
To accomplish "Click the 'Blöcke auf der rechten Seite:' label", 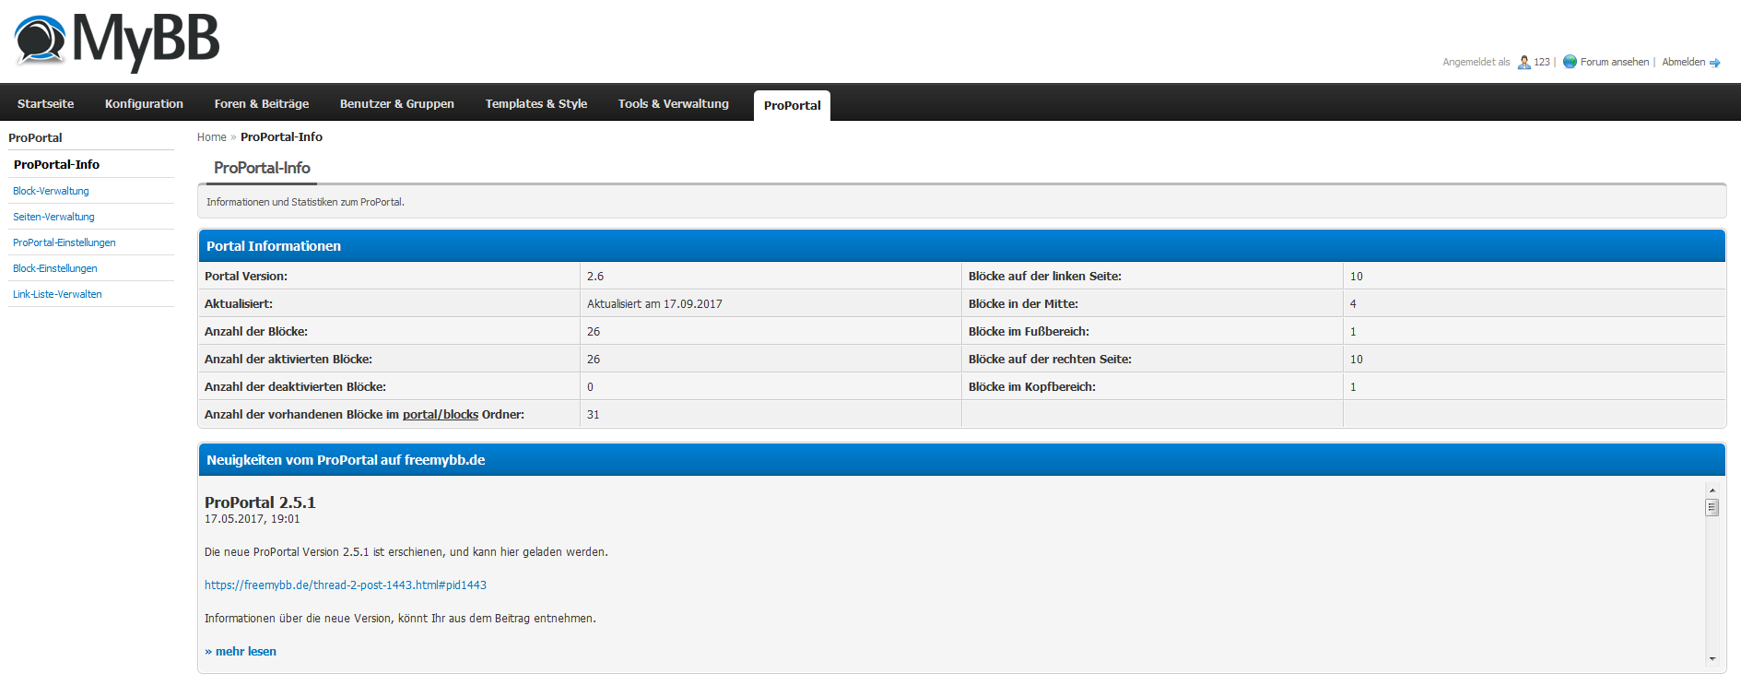I will click(1050, 359).
